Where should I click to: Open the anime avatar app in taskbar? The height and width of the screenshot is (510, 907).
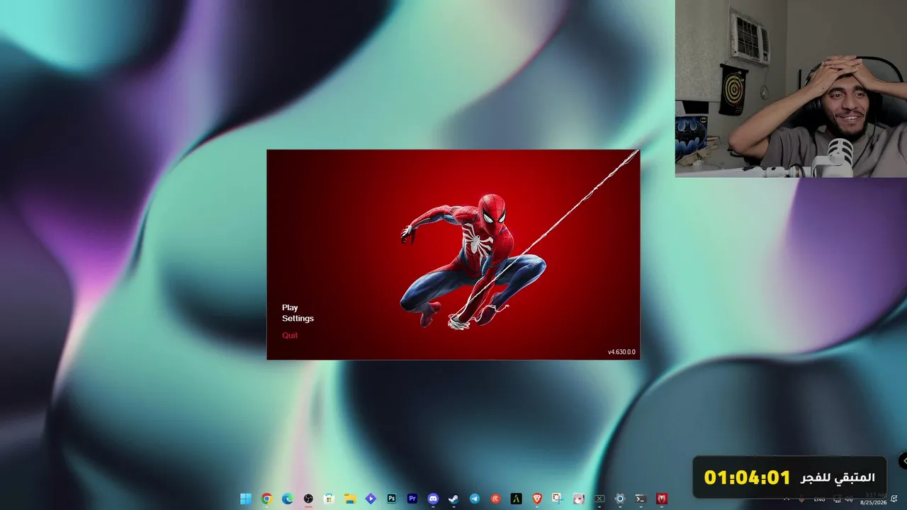579,499
